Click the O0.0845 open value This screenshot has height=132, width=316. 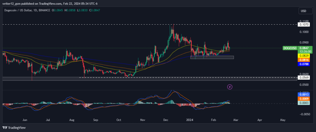click(57, 10)
